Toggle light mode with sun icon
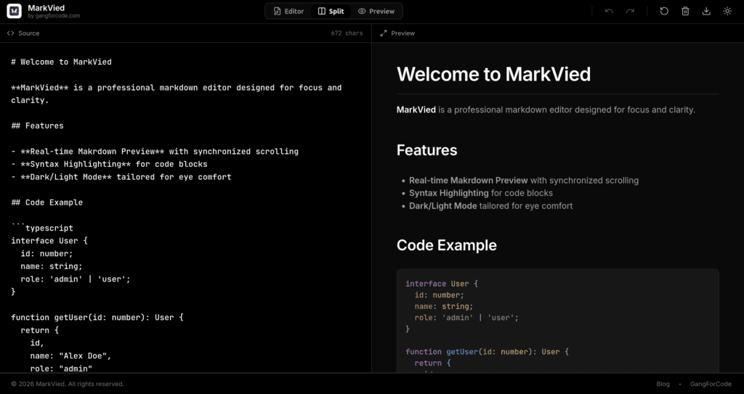744x394 pixels. (x=727, y=11)
